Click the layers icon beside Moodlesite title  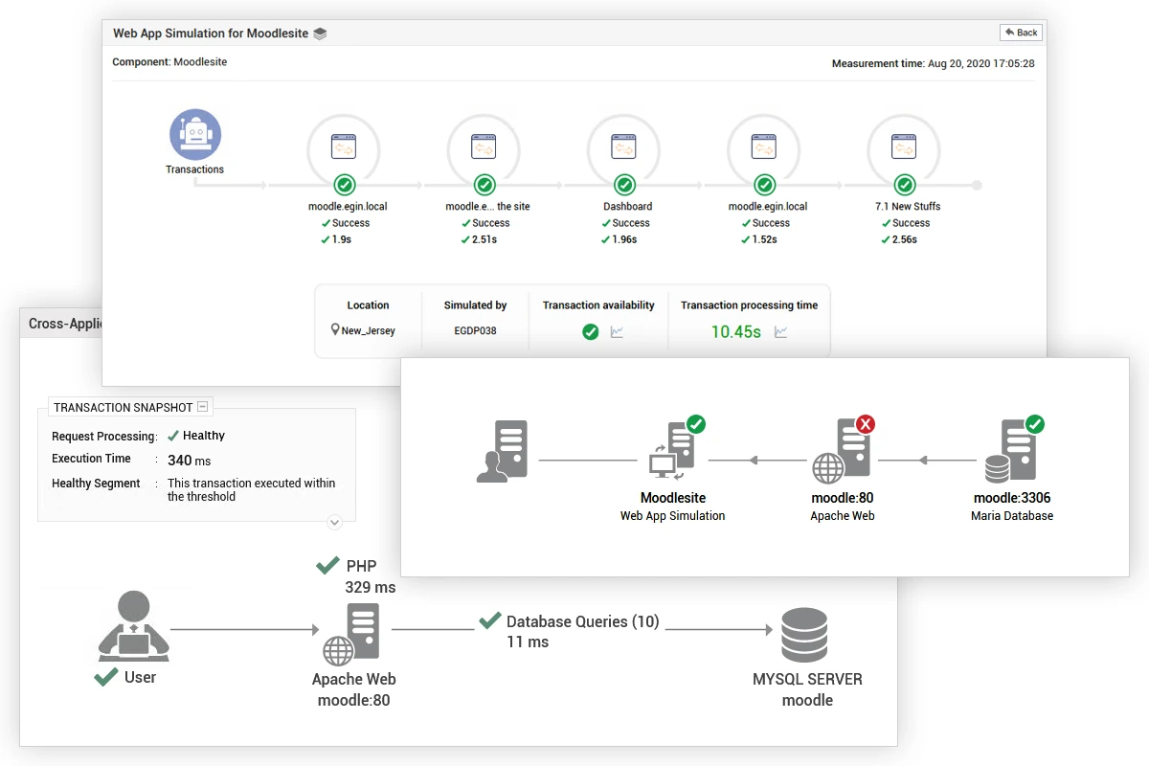321,34
